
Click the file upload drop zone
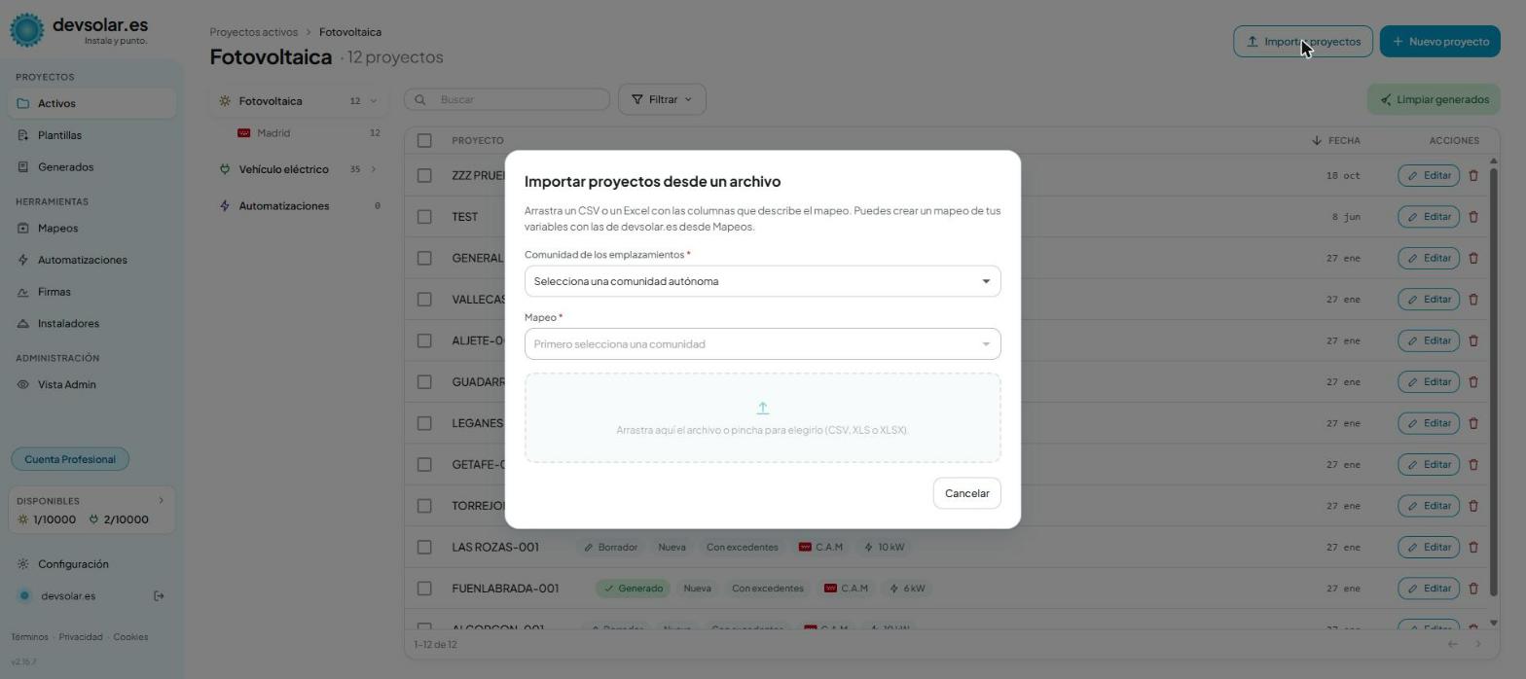(x=762, y=417)
